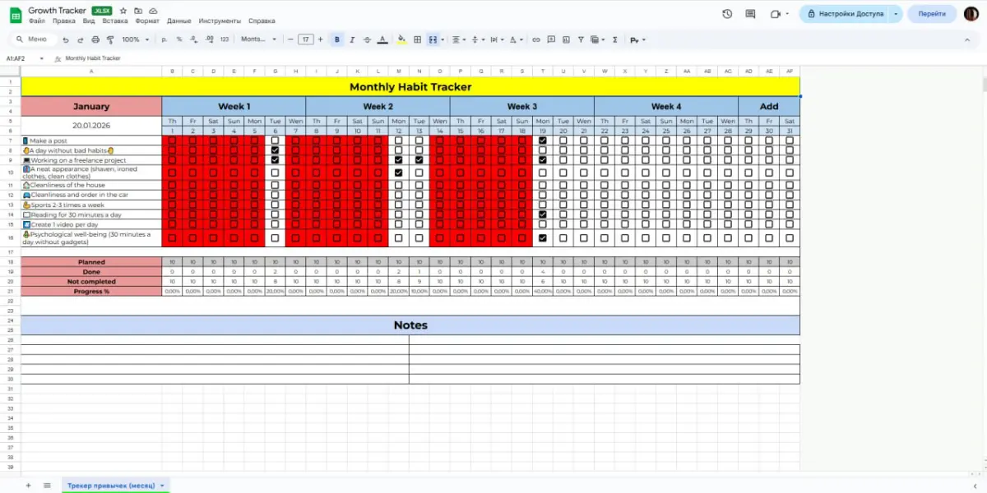
Task: Check 'Make a post' box for day 12
Action: [398, 141]
